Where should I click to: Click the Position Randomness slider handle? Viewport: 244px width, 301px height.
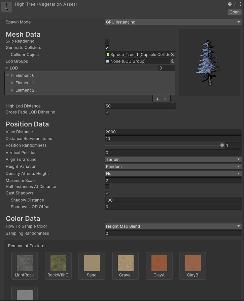point(222,145)
